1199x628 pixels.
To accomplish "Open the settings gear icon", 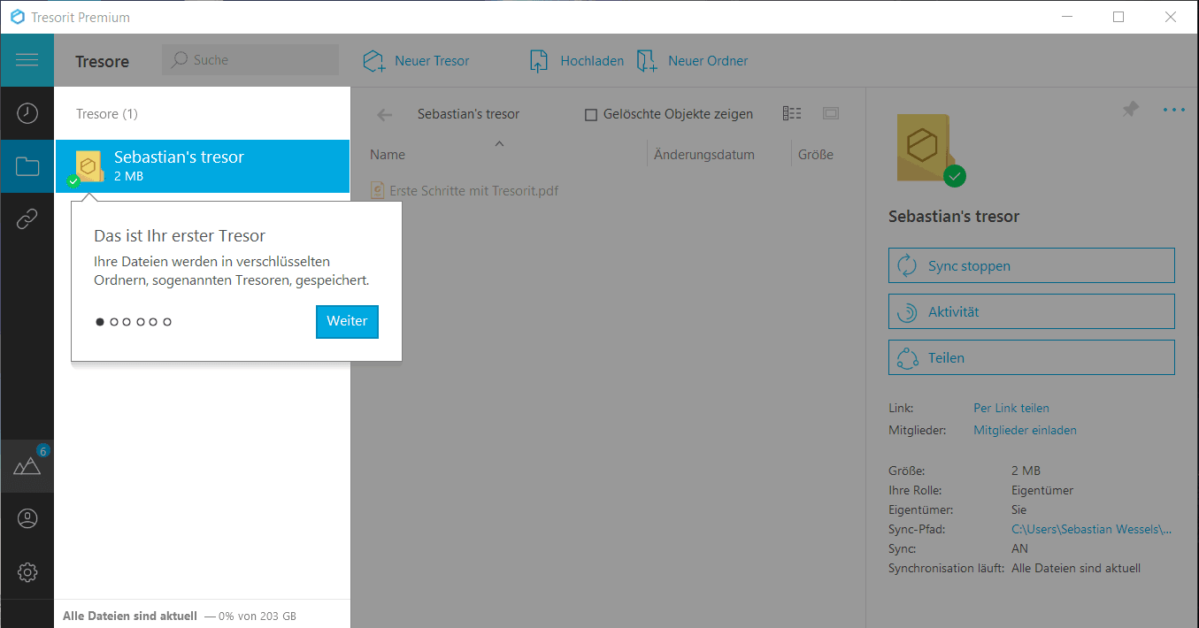I will click(27, 572).
